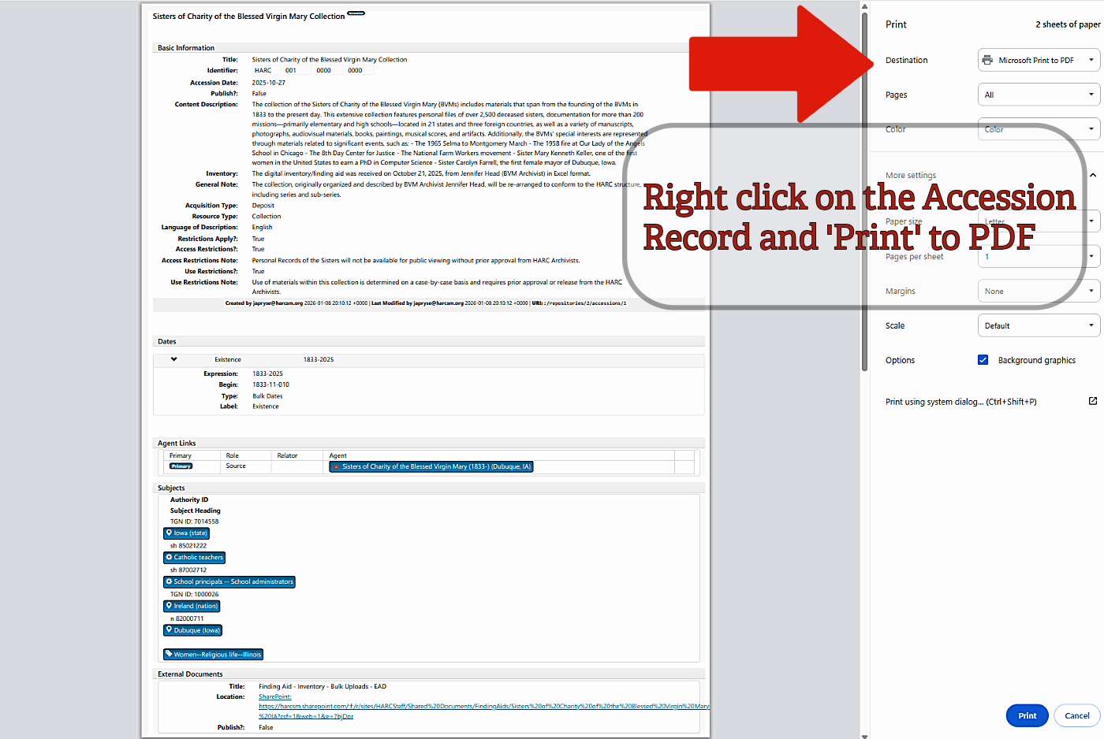Click the Print button
1104x739 pixels.
pyautogui.click(x=1027, y=715)
